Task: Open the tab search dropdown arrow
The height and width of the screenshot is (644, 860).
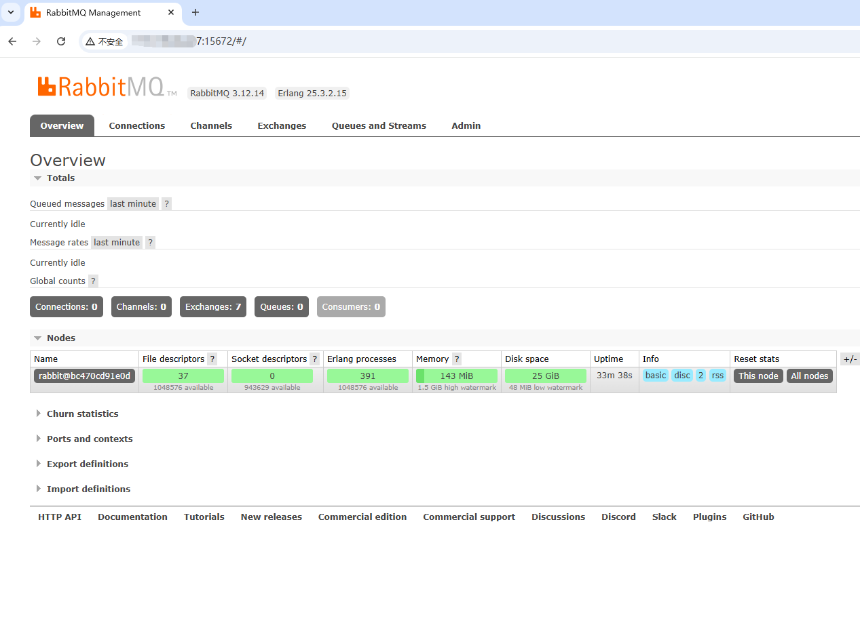Action: click(11, 12)
